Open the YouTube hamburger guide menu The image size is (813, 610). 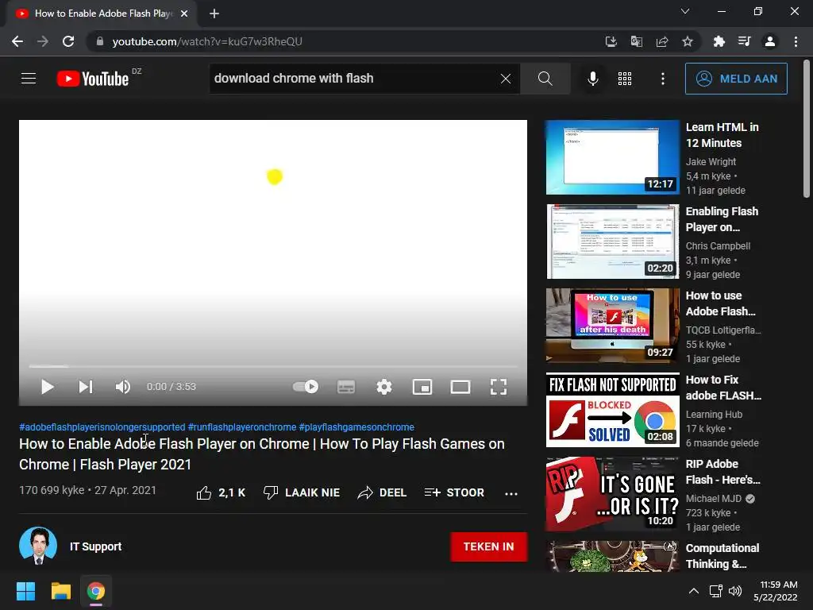point(29,79)
